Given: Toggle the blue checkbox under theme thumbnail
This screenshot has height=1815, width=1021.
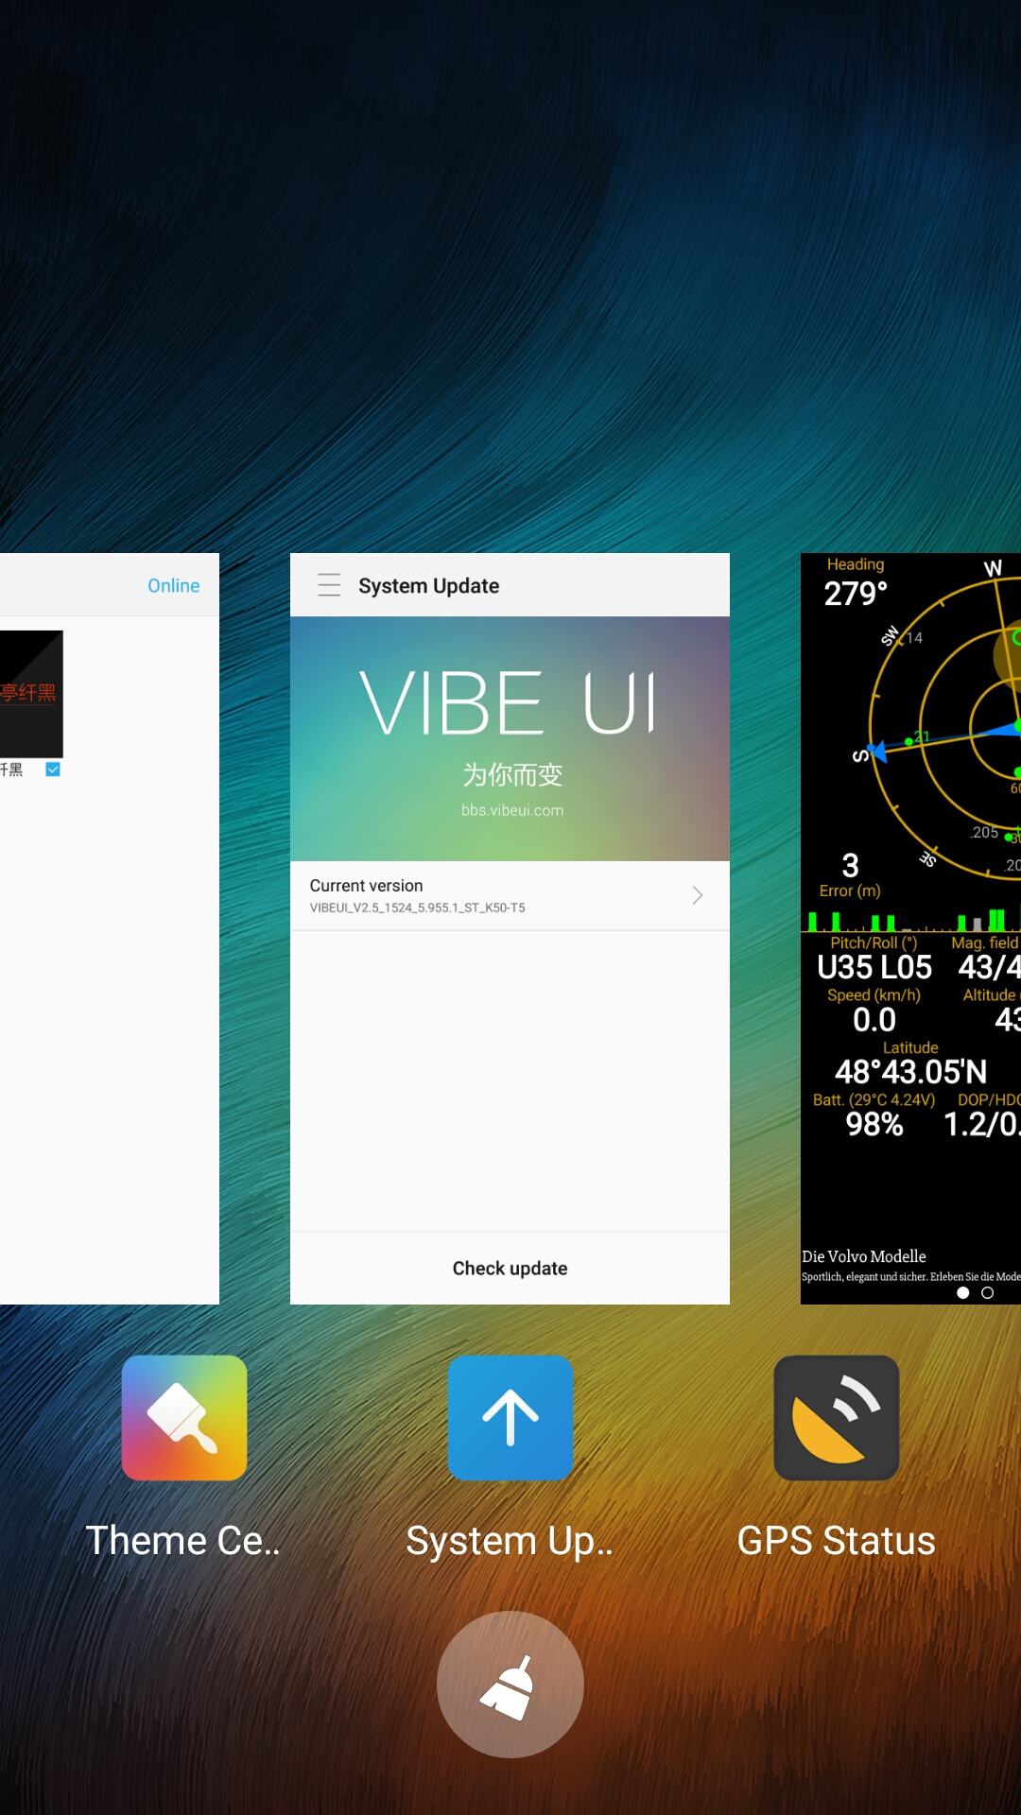Looking at the screenshot, I should coord(53,769).
